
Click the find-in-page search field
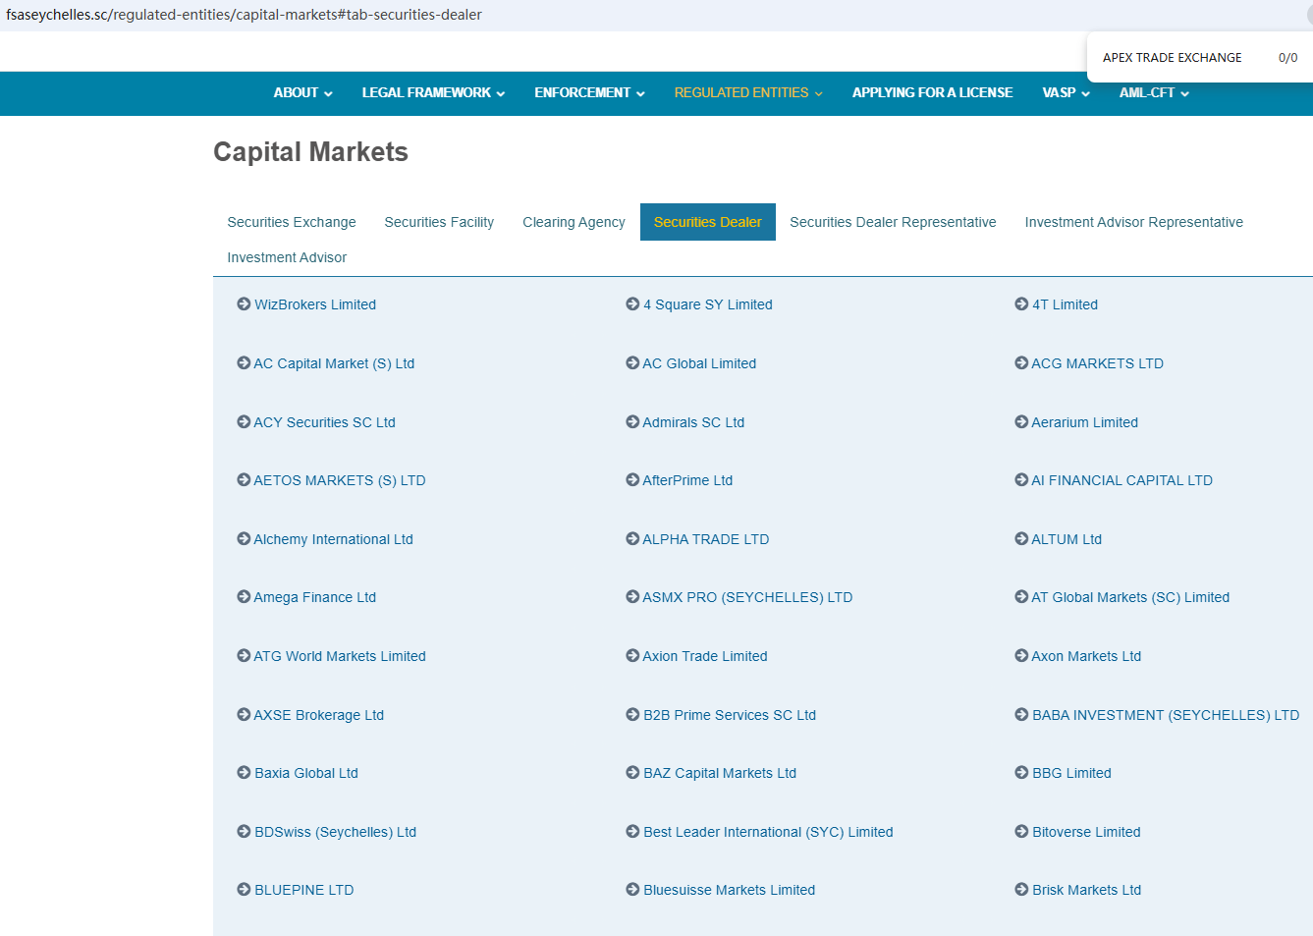(x=1173, y=58)
